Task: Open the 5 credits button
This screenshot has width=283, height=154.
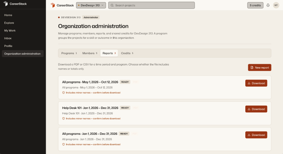Action: (x=255, y=5)
